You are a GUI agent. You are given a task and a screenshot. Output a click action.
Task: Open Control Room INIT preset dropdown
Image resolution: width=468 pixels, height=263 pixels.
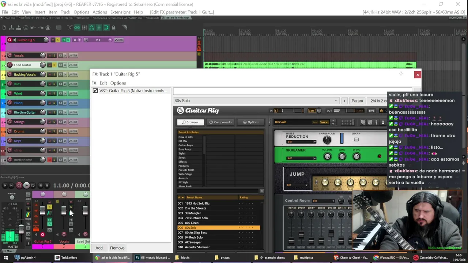[323, 201]
